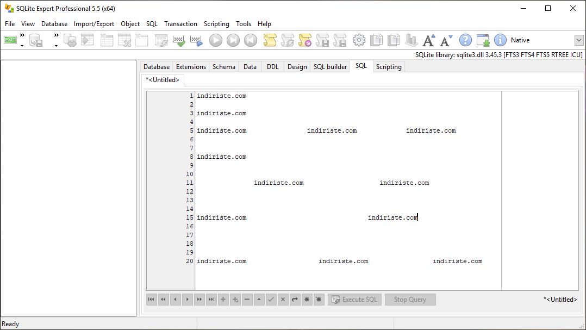Image resolution: width=586 pixels, height=330 pixels.
Task: Open the SQL menu
Action: click(x=152, y=23)
